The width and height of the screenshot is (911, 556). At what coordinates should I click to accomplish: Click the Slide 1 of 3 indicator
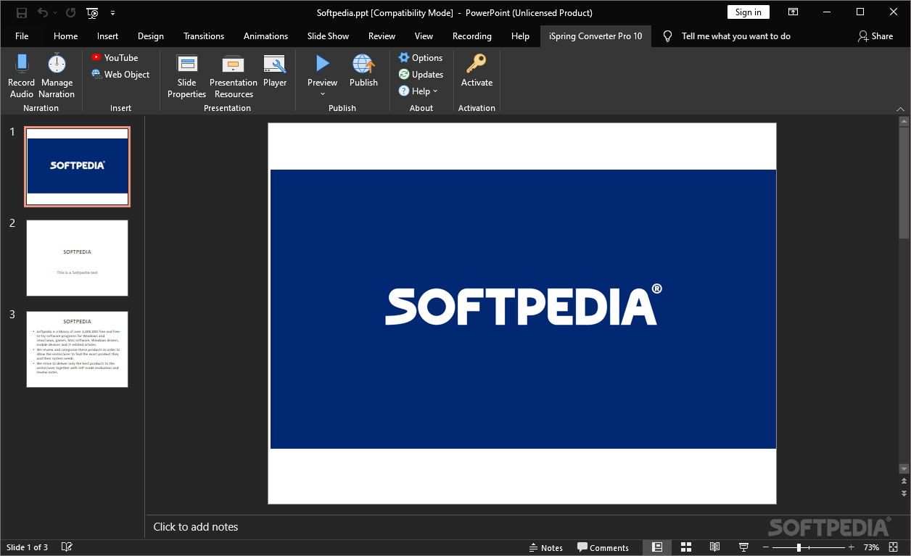coord(28,547)
